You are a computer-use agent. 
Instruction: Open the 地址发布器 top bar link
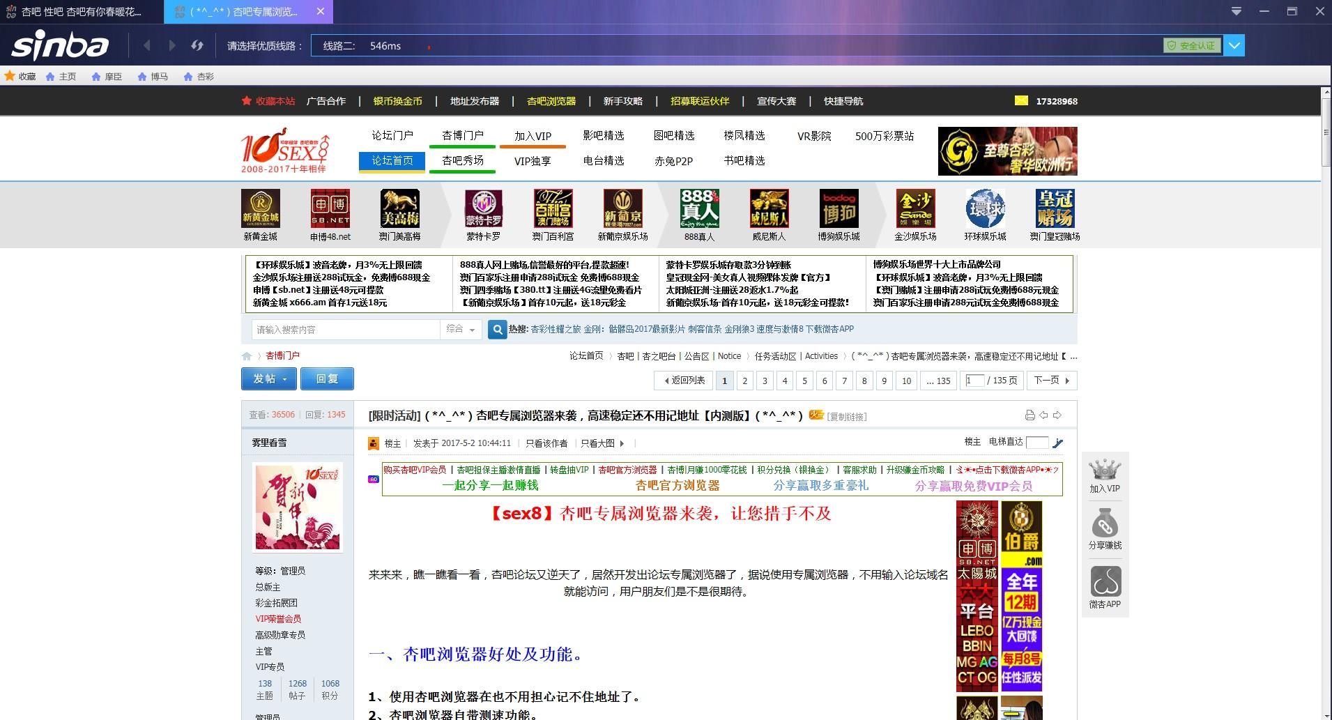[475, 101]
